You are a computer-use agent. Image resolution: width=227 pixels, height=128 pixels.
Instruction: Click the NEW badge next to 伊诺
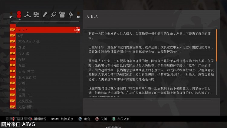pos(13,89)
